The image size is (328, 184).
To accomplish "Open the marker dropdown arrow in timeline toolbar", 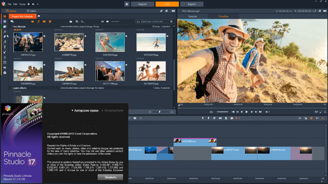I will pyautogui.click(x=239, y=118).
